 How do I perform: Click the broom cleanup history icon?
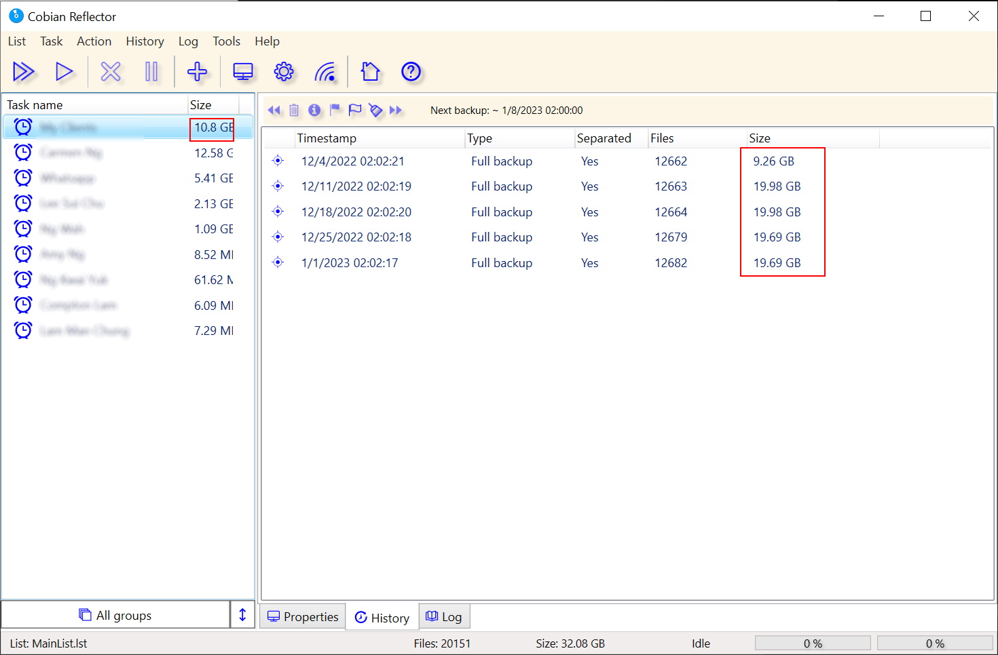[x=375, y=110]
